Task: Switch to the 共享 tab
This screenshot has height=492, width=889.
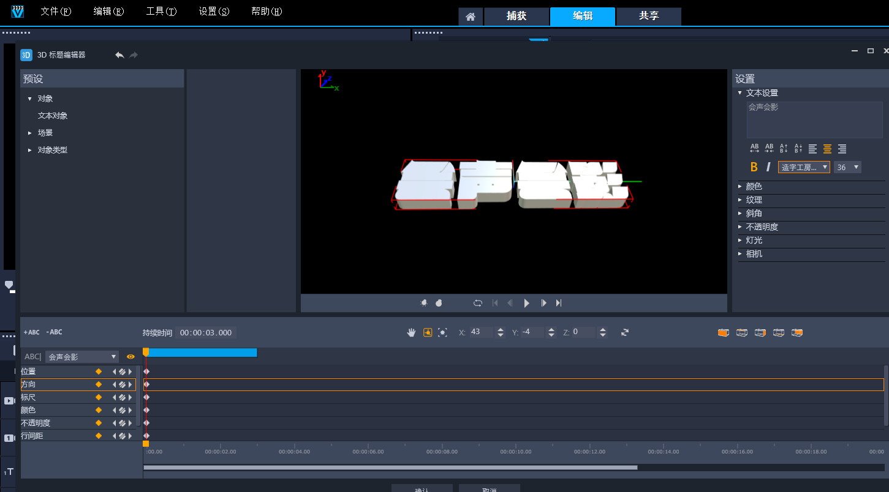Action: point(649,17)
